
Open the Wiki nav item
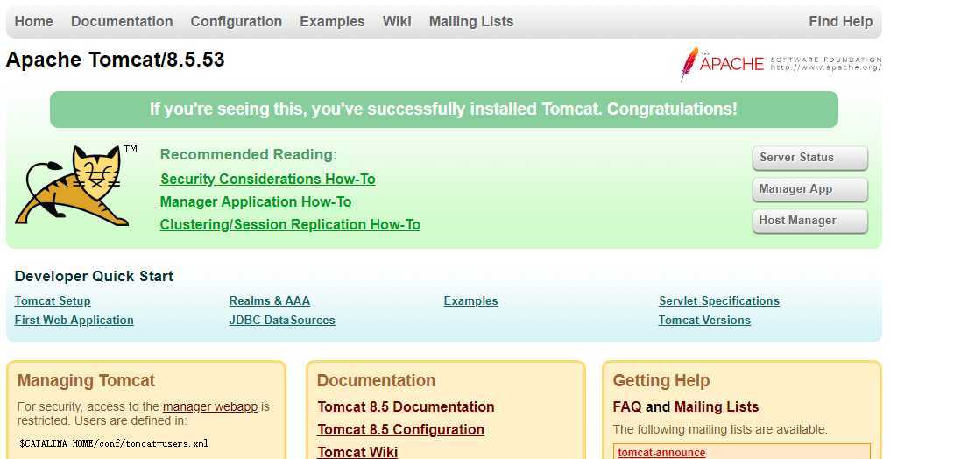pos(397,21)
